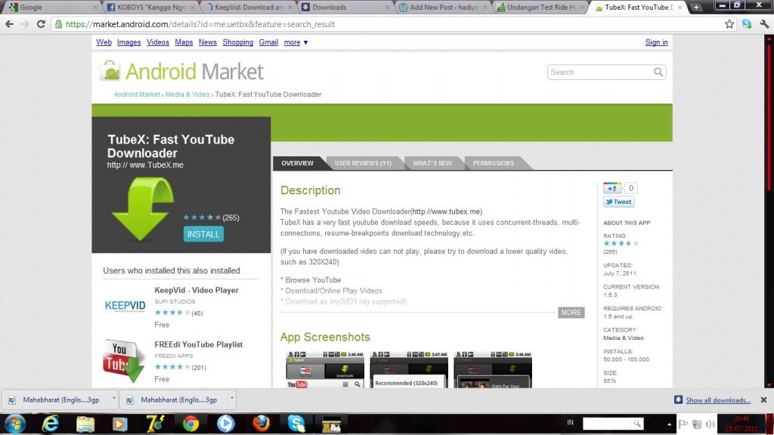Open the Permissions tab
This screenshot has height=435, width=774.
(493, 163)
